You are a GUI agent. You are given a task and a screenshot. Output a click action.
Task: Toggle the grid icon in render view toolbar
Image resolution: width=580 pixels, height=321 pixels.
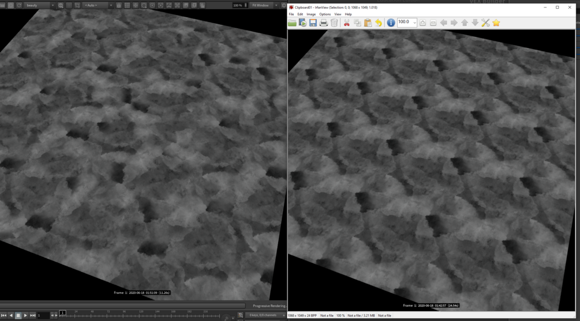pos(127,5)
